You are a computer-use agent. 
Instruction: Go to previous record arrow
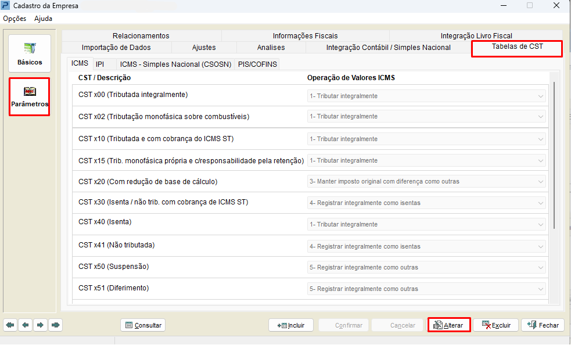click(x=25, y=325)
